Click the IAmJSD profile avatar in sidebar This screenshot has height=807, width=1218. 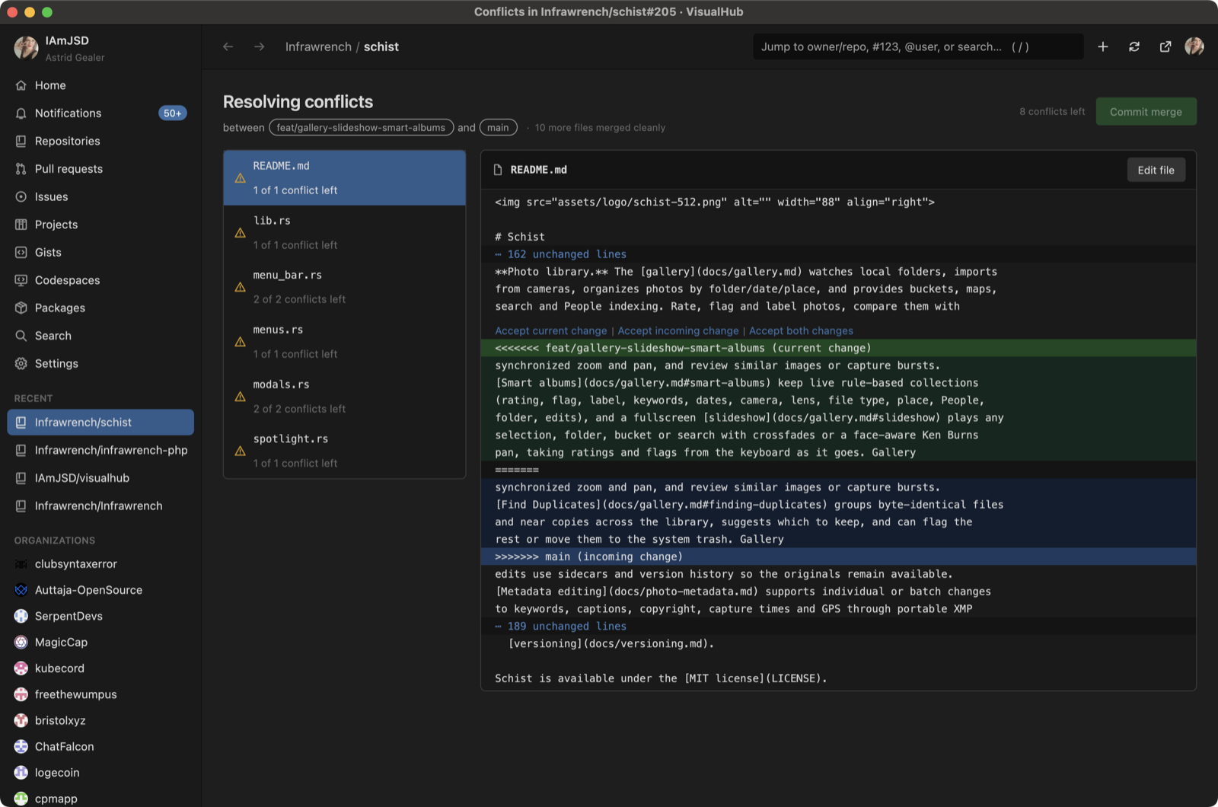(x=26, y=48)
